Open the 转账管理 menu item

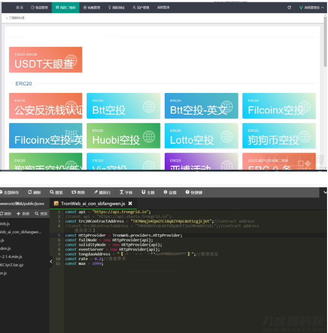(x=92, y=8)
